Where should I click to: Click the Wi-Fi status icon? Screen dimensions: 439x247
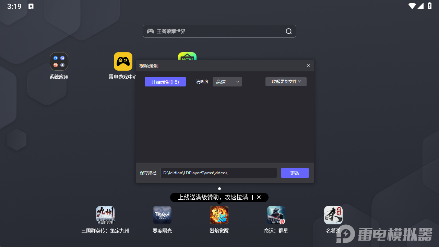[412, 6]
